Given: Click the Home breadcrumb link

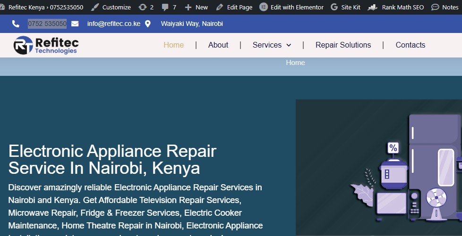Looking at the screenshot, I should (295, 63).
